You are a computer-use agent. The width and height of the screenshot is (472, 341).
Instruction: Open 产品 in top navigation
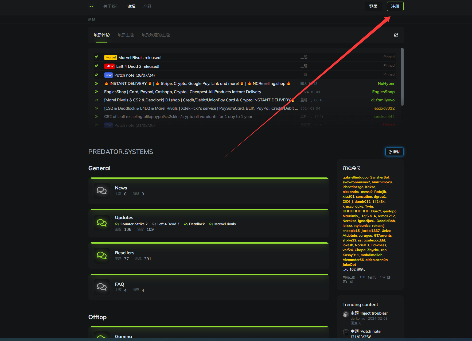point(147,6)
